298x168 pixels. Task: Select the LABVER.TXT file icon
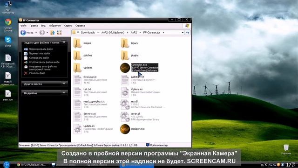click(125, 80)
